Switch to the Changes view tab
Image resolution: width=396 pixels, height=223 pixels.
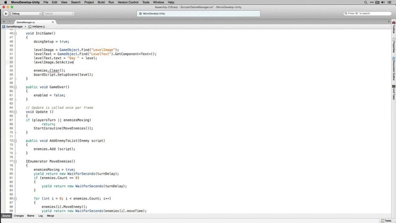coord(19,216)
